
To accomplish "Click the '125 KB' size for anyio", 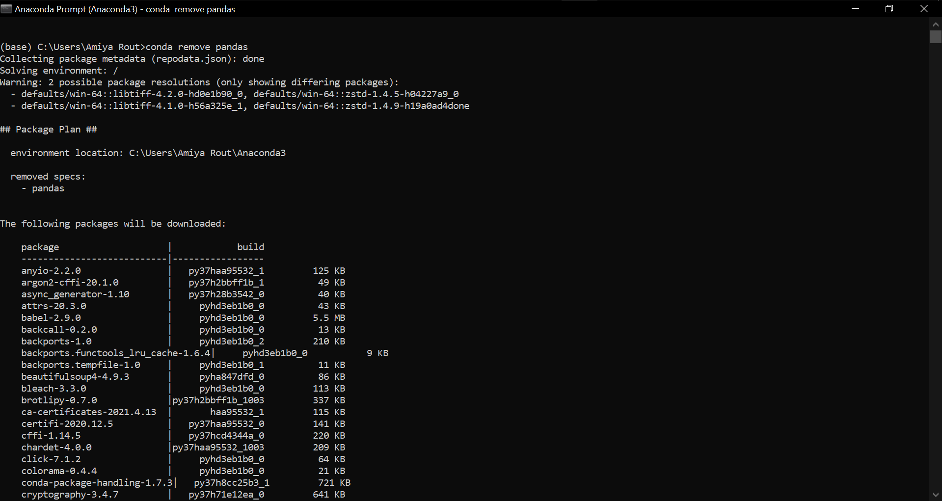I will (329, 271).
